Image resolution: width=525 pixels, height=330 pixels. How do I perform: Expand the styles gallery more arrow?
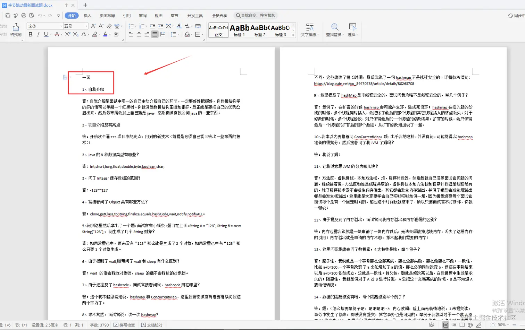[293, 35]
